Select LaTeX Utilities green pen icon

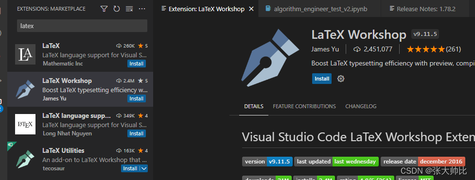point(25,160)
